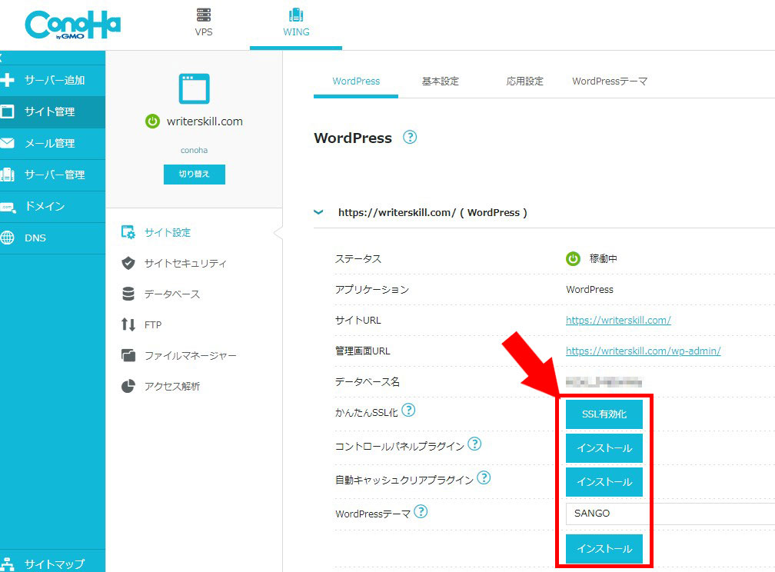Open the wp-admin management URL link
This screenshot has width=775, height=572.
point(643,351)
